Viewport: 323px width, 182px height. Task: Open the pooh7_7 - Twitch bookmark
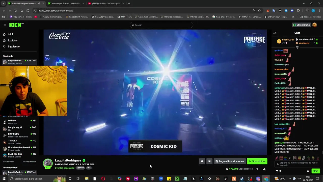[x=21, y=17]
